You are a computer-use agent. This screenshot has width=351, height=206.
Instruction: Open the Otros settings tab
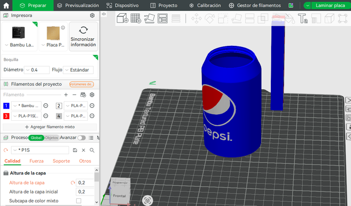point(85,161)
